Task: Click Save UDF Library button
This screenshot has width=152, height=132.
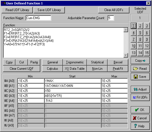Action: pyautogui.click(x=49, y=10)
